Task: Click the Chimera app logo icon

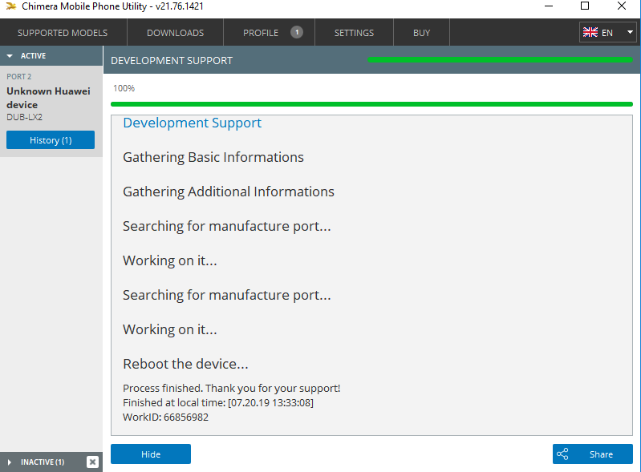Action: tap(11, 6)
